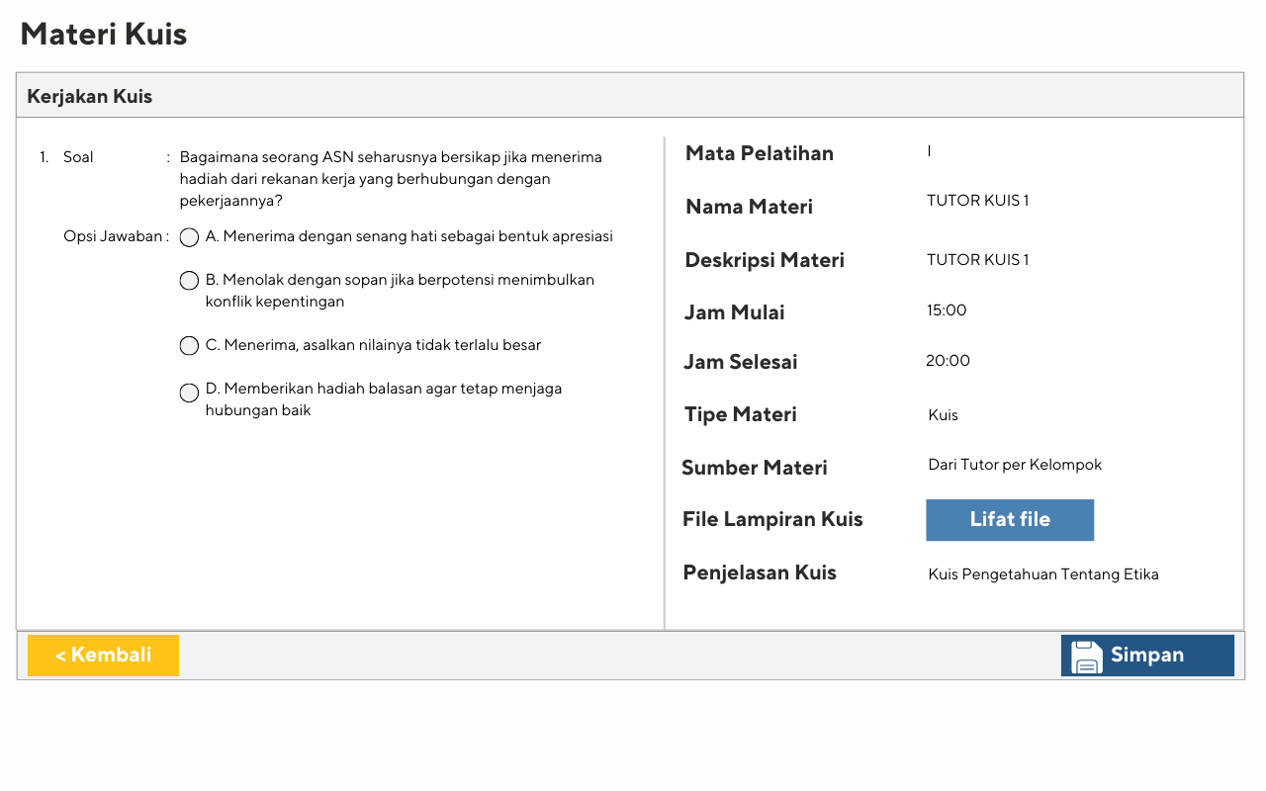
Task: Choose radio button for option B Menolak
Action: click(x=189, y=281)
